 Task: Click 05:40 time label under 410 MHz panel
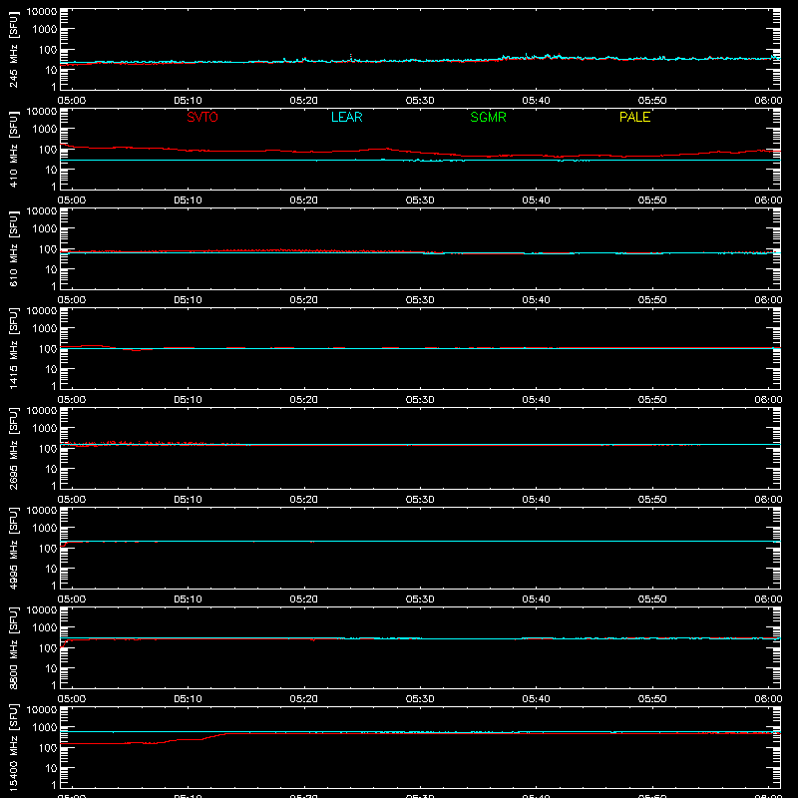(536, 200)
